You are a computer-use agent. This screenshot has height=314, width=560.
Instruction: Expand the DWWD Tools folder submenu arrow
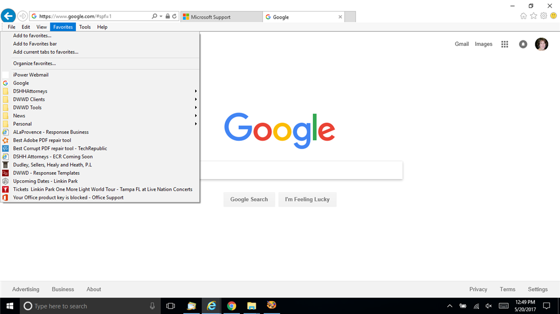[196, 108]
